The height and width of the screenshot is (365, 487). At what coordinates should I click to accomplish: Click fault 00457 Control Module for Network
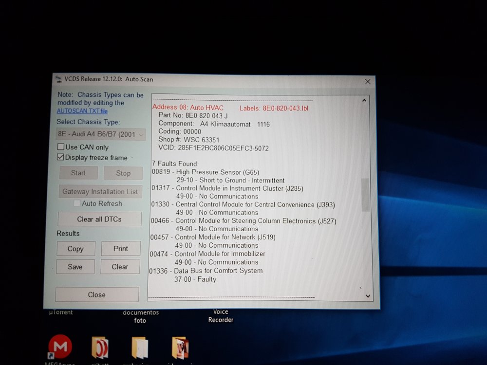pyautogui.click(x=213, y=237)
